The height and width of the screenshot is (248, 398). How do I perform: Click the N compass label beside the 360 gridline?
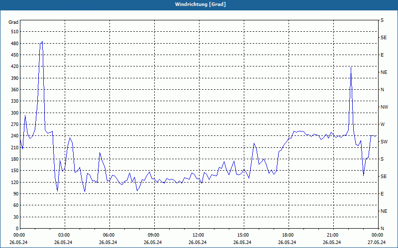pyautogui.click(x=382, y=90)
